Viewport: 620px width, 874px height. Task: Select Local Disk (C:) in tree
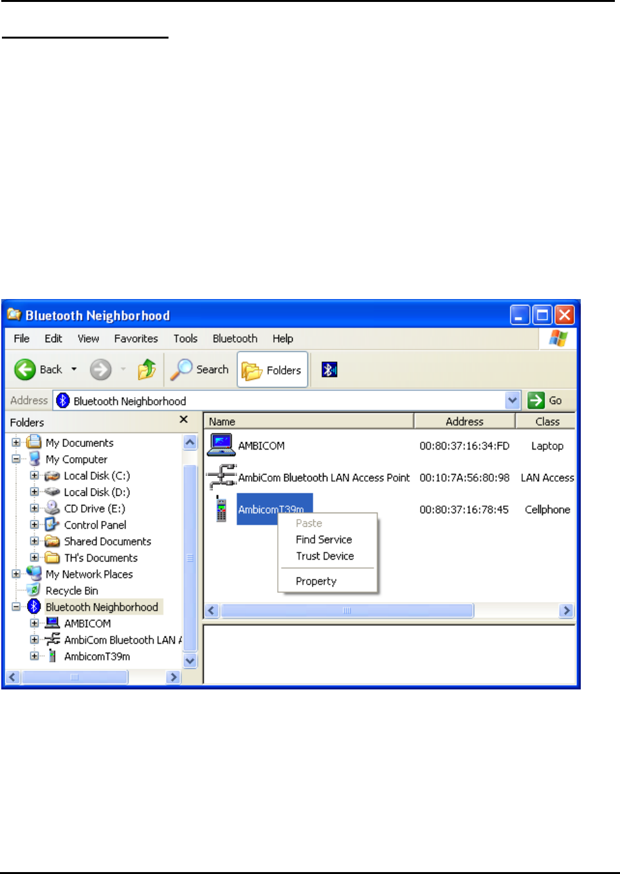coord(96,475)
